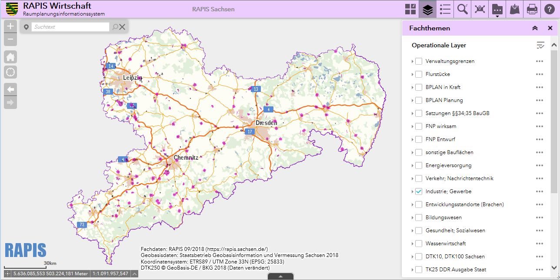Zoom out with the minus button
560x280 pixels.
click(10, 40)
